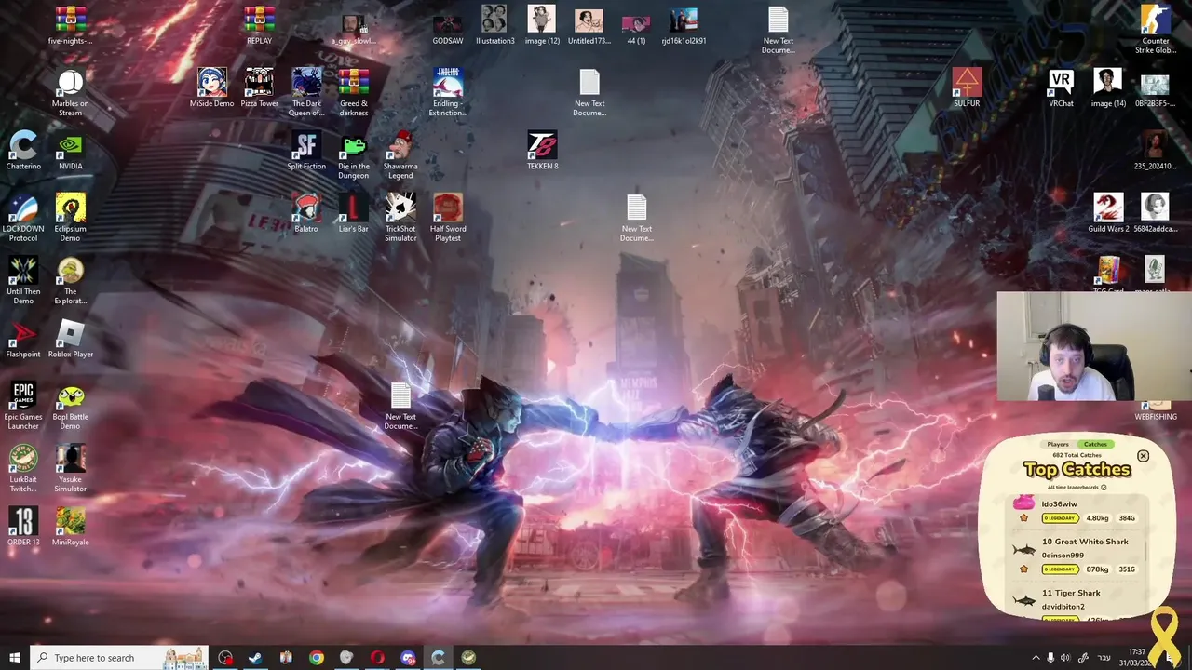Screen dimensions: 1192x670
Task: Select the Eclipsium Demo icon
Action: [71, 218]
